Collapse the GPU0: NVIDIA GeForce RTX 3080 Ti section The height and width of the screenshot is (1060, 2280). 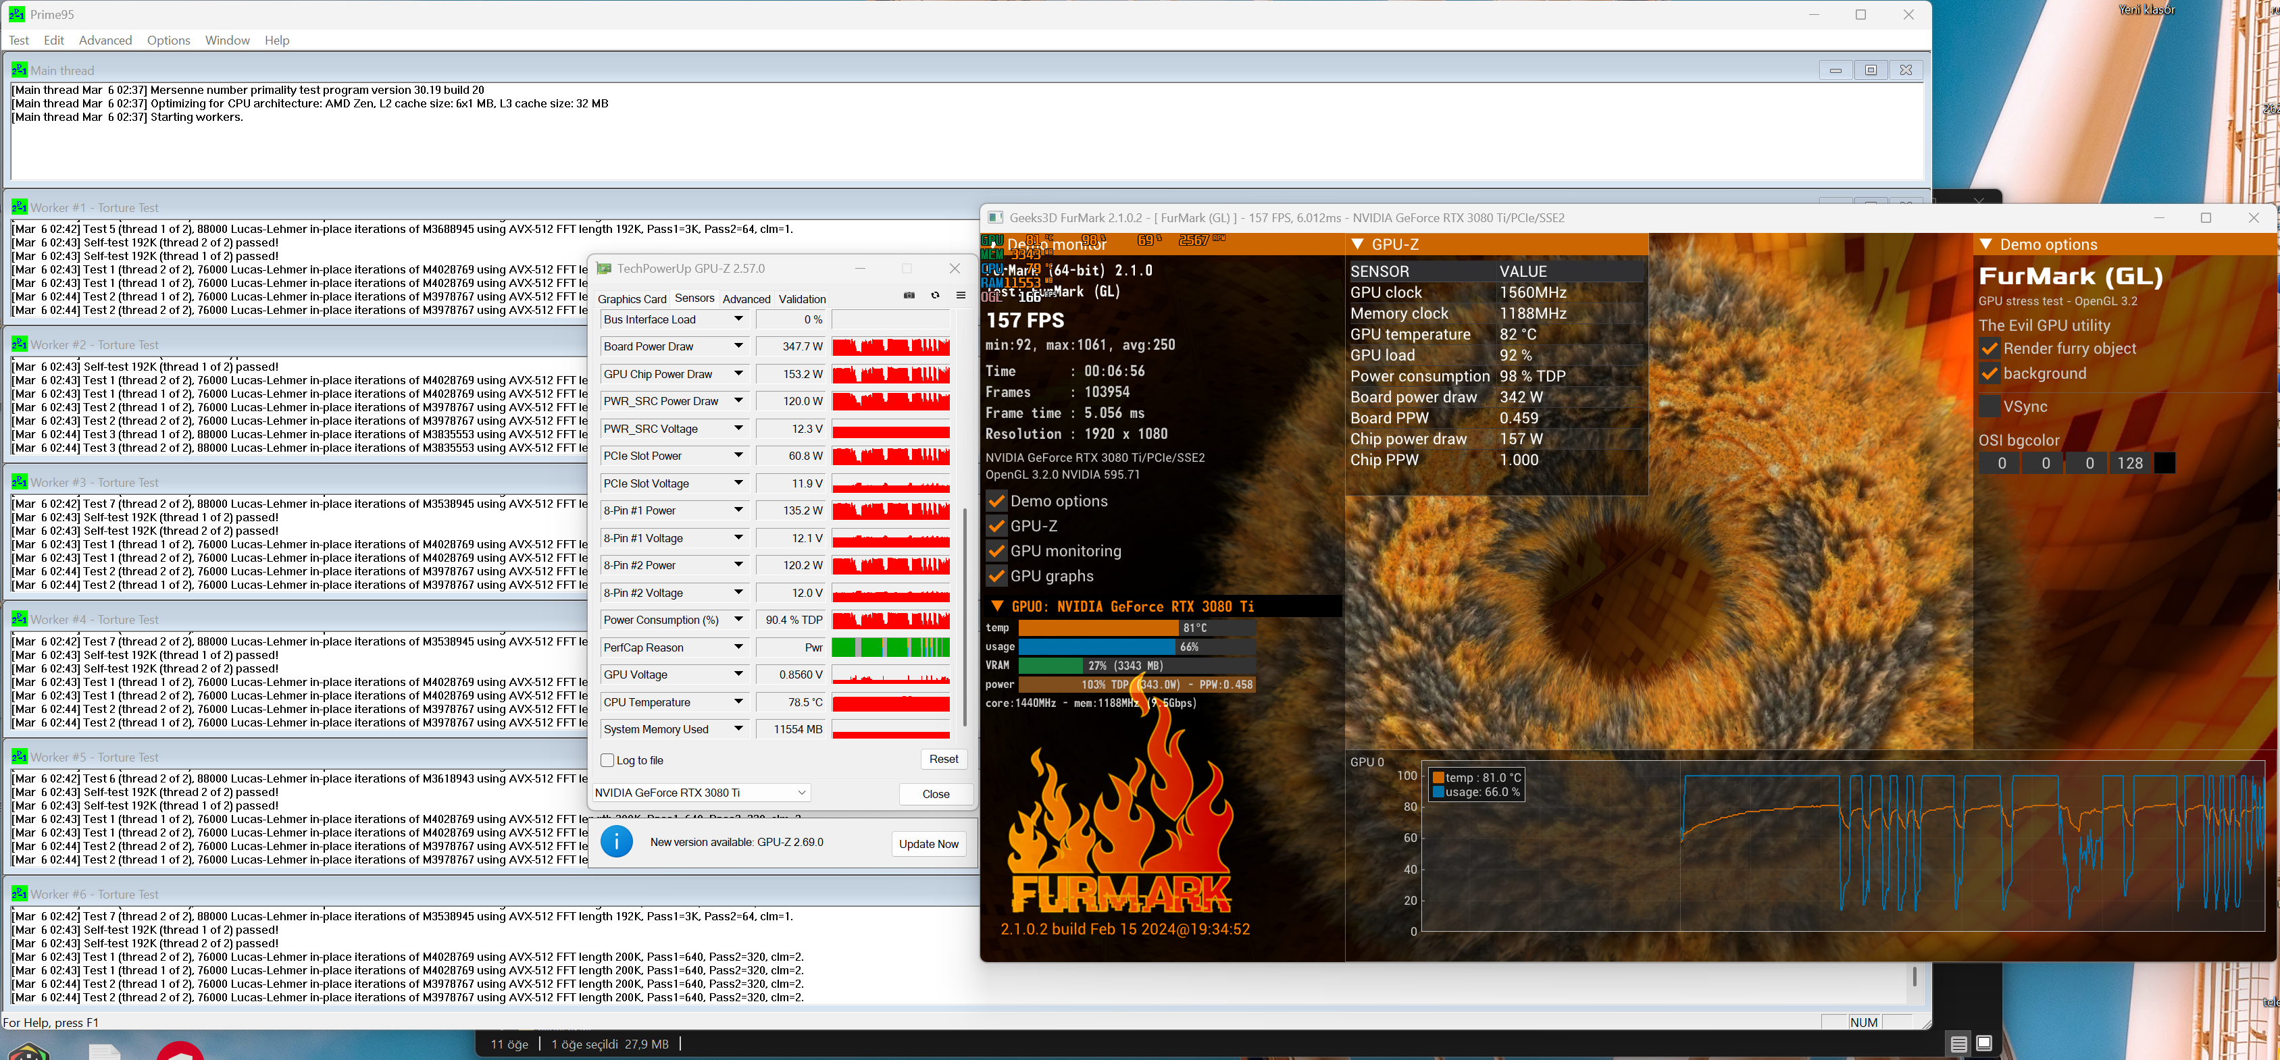pos(996,606)
